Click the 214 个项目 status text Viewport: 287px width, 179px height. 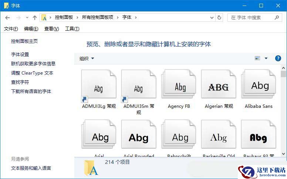117,162
